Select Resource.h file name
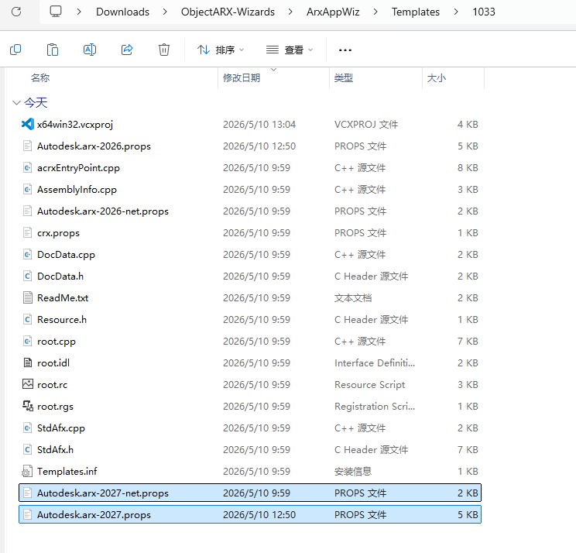Screen dimensions: 576x553 coord(62,320)
